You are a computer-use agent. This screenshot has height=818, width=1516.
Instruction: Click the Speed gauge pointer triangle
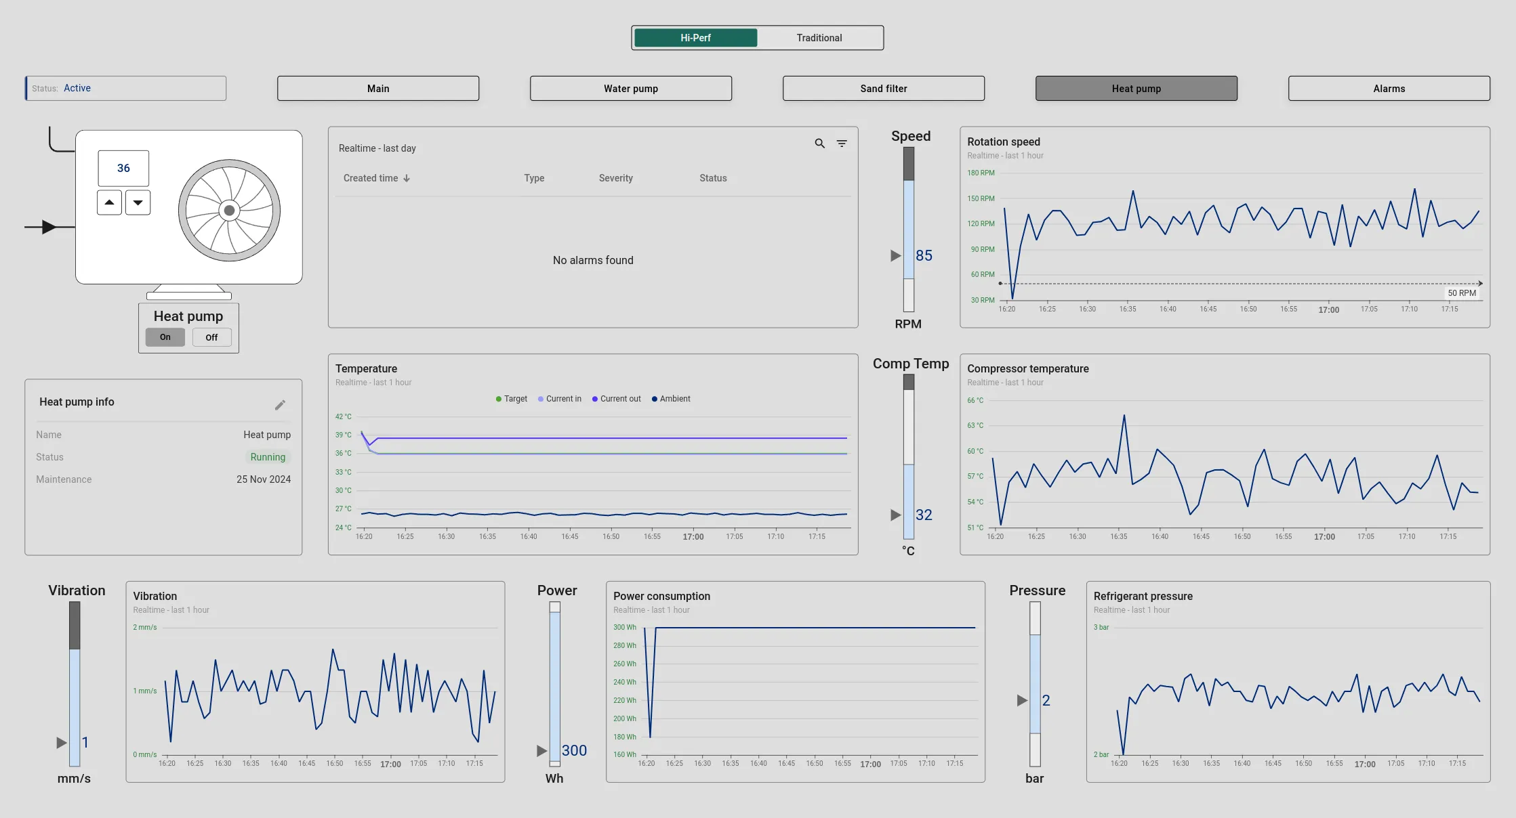tap(895, 255)
